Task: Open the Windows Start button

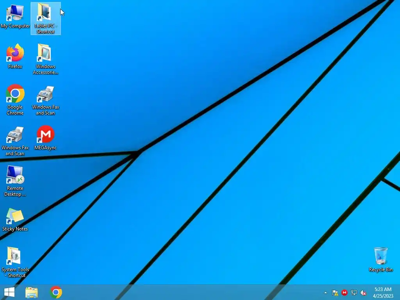Action: (9, 292)
